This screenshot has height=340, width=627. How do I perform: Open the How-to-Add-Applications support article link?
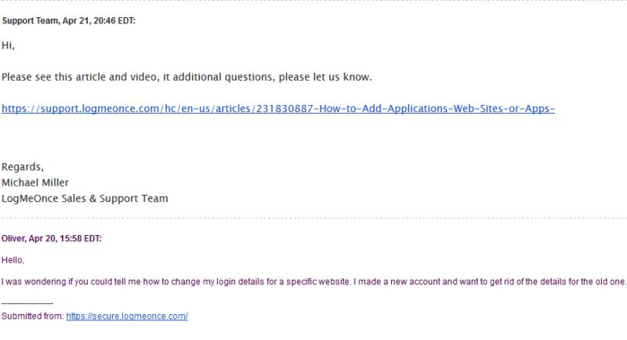[x=278, y=109]
